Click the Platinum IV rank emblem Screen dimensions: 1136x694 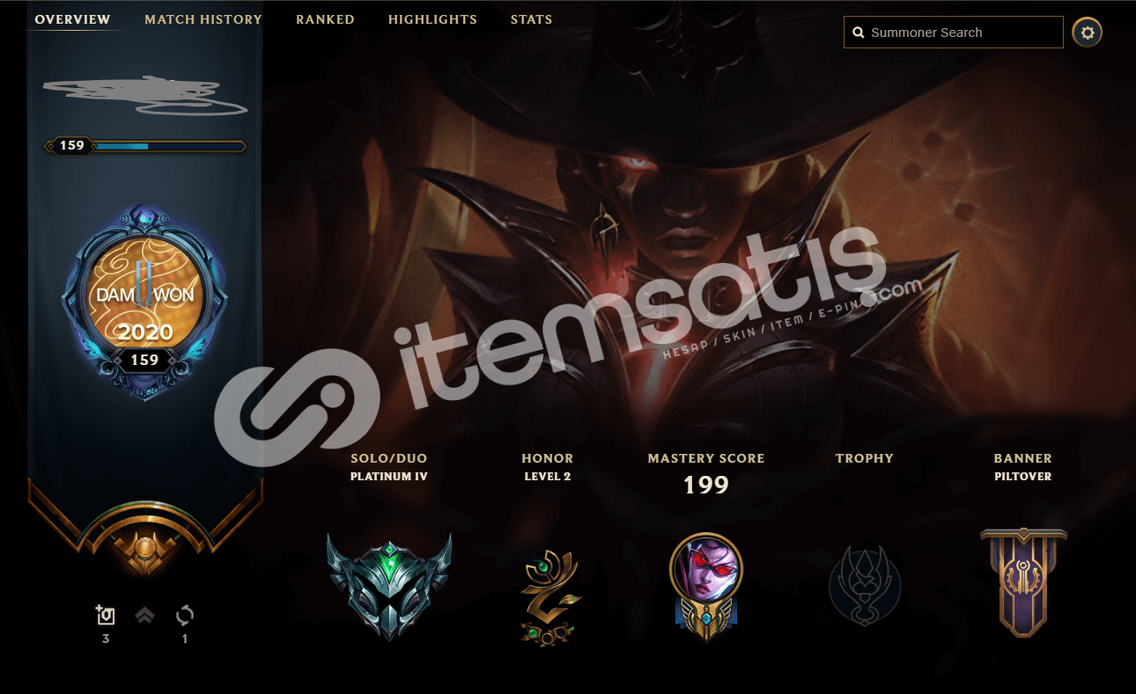(389, 585)
